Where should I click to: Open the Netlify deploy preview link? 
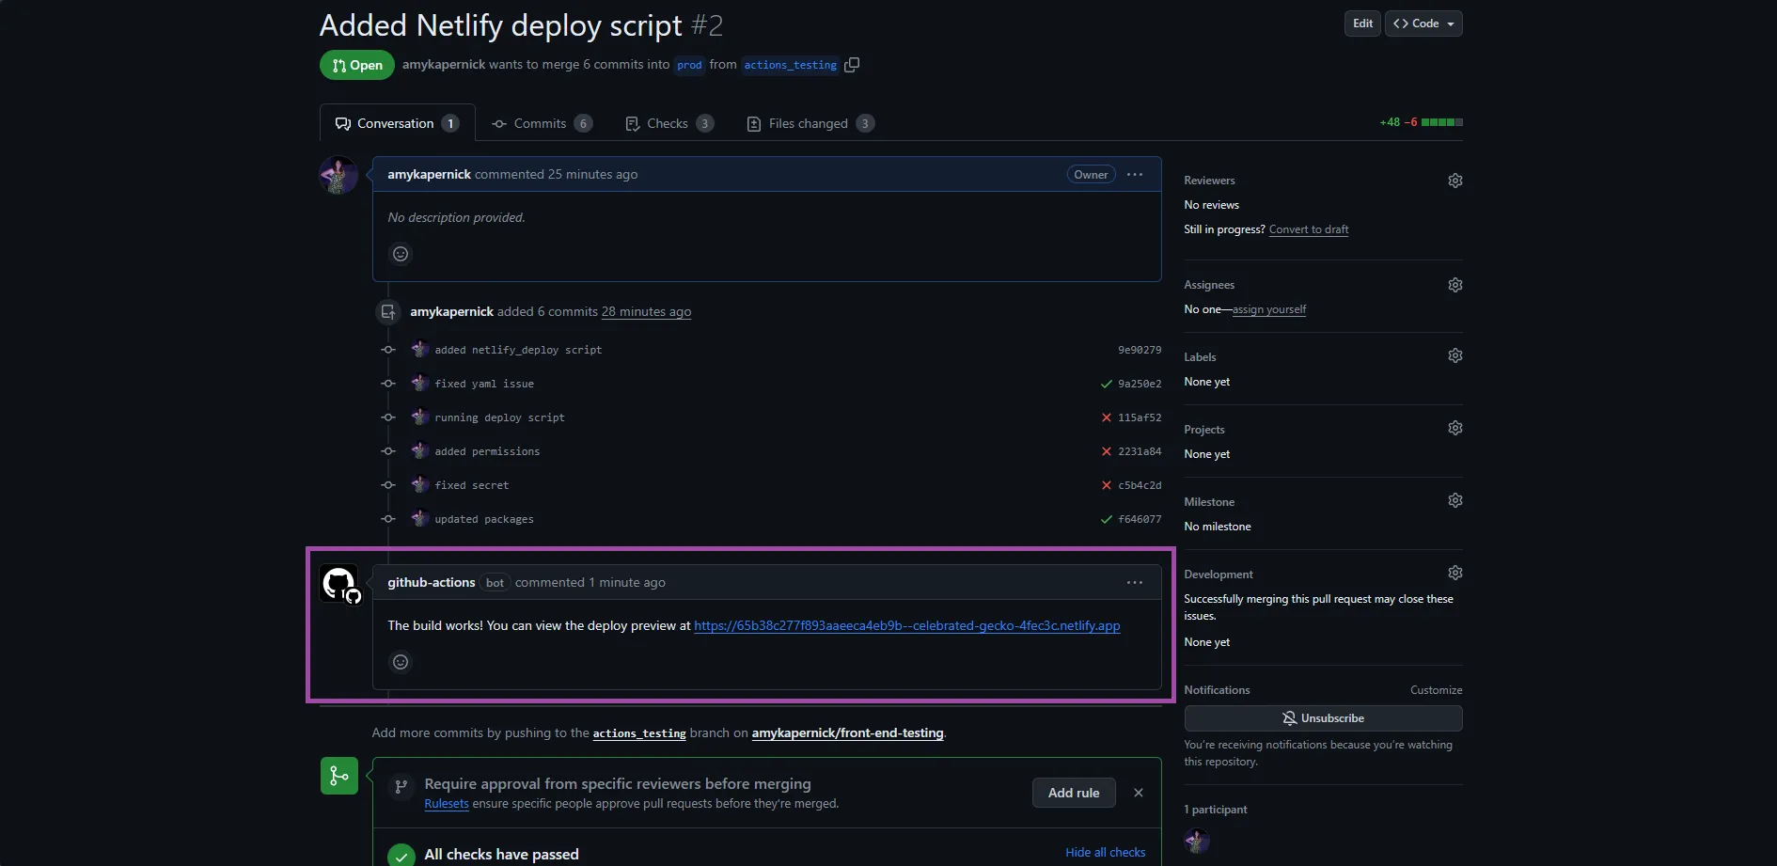coord(906,626)
